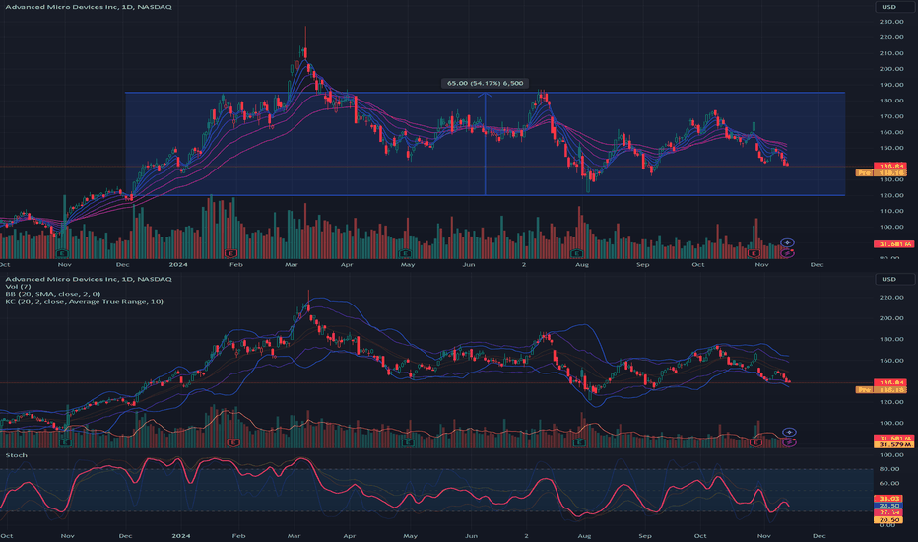Select the 65.00 (54.17%) 6,500 measurement label
This screenshot has width=918, height=542.
pos(486,83)
